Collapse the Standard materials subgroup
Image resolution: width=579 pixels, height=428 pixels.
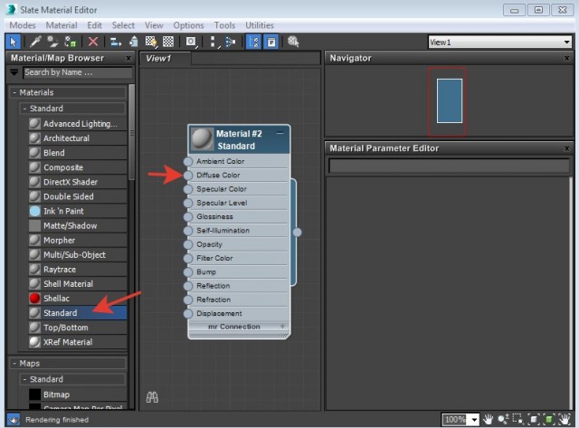point(24,109)
